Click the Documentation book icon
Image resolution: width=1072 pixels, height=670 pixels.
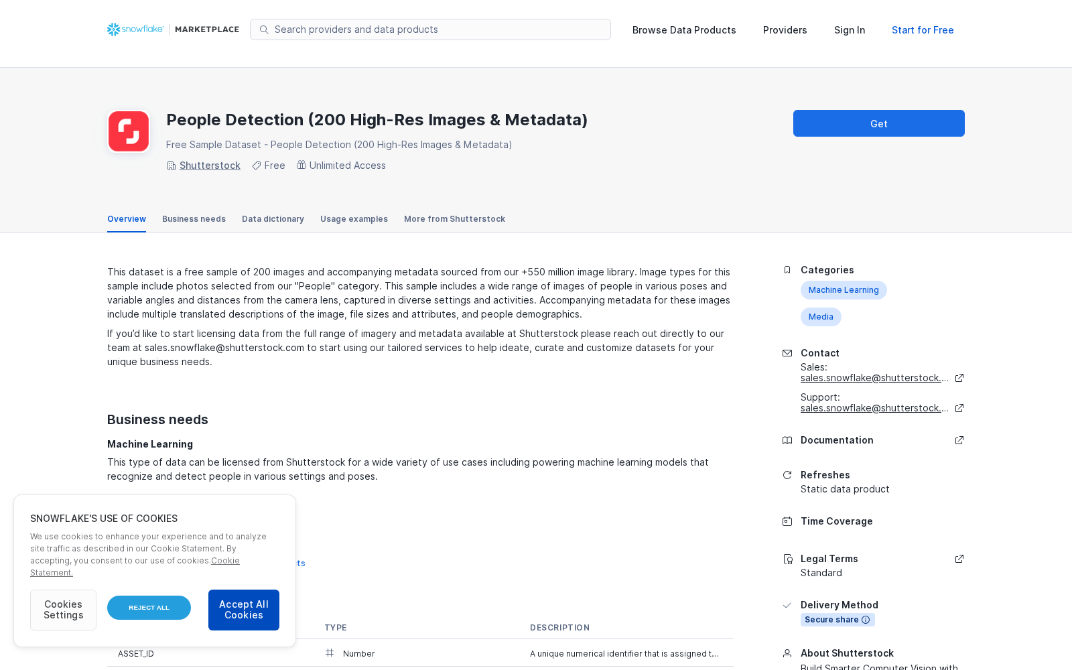click(787, 440)
